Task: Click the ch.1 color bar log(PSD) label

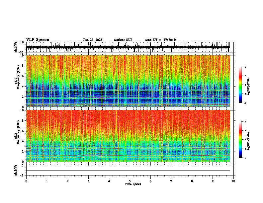Action: coord(249,87)
